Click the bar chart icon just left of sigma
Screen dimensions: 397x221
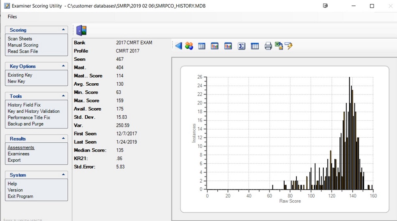[x=228, y=46]
